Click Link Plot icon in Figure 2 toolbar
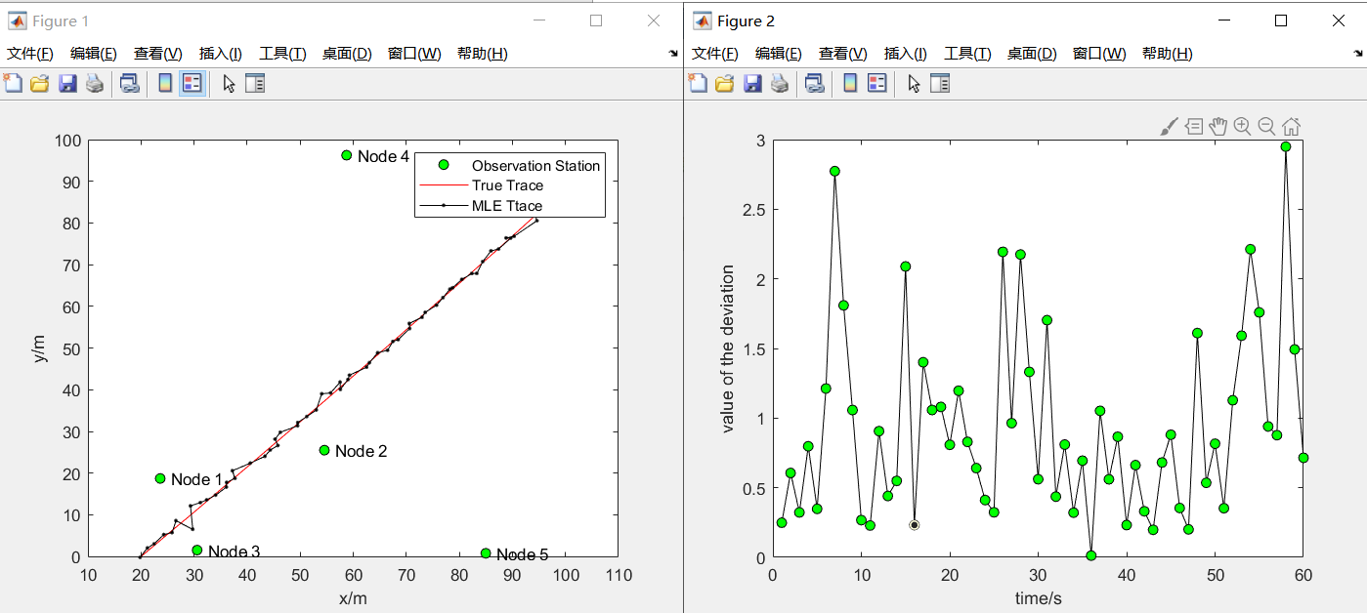Viewport: 1367px width, 613px height. point(814,83)
